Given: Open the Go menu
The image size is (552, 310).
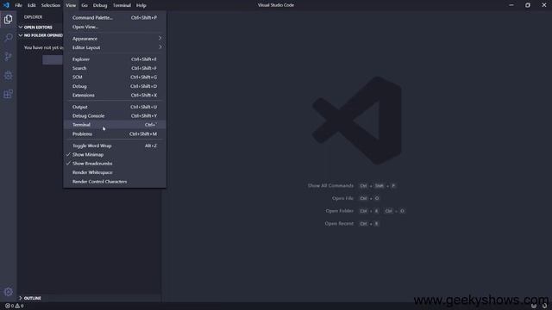Looking at the screenshot, I should (85, 5).
